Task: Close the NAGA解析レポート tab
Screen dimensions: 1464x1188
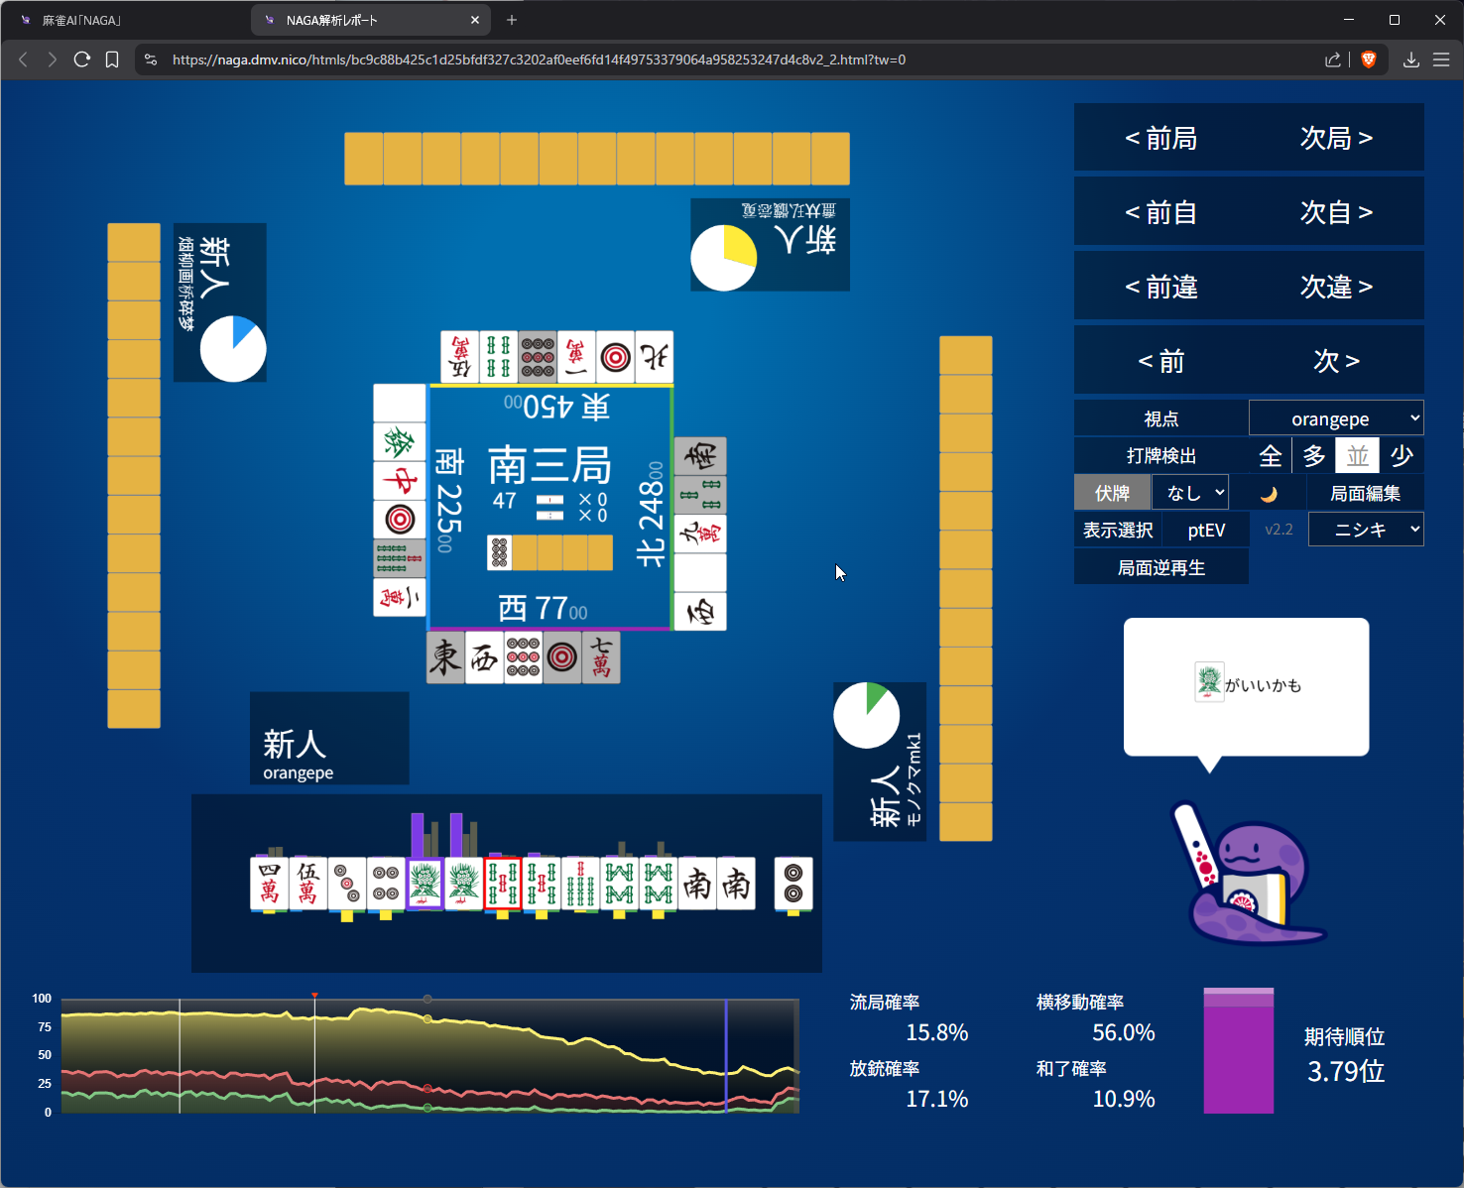Action: pyautogui.click(x=475, y=20)
